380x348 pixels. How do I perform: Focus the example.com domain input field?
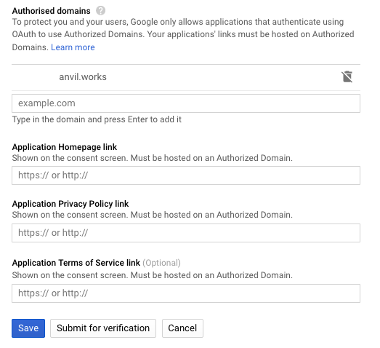click(186, 103)
